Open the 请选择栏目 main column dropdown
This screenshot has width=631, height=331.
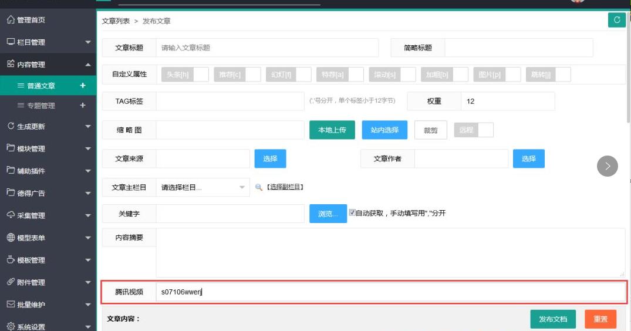pyautogui.click(x=203, y=187)
